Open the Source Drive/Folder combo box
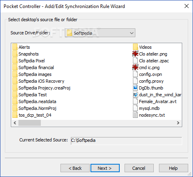The image size is (193, 177). tap(100, 33)
